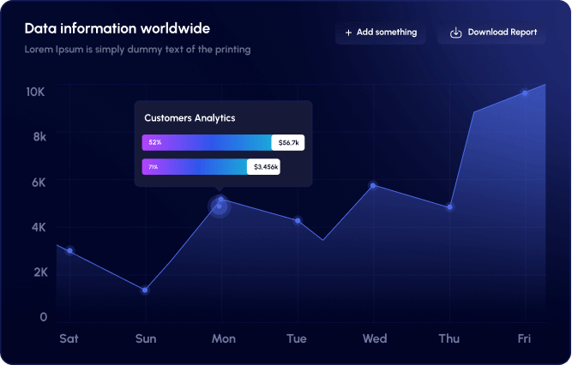The image size is (572, 365).
Task: Select the Tuesday data point on chart
Action: 298,221
